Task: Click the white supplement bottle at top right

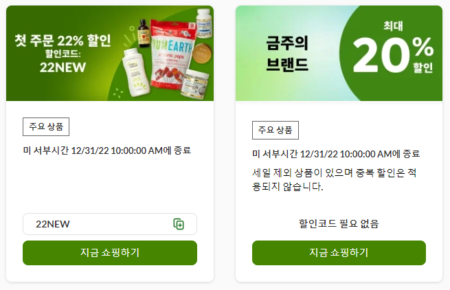Action: point(204,23)
